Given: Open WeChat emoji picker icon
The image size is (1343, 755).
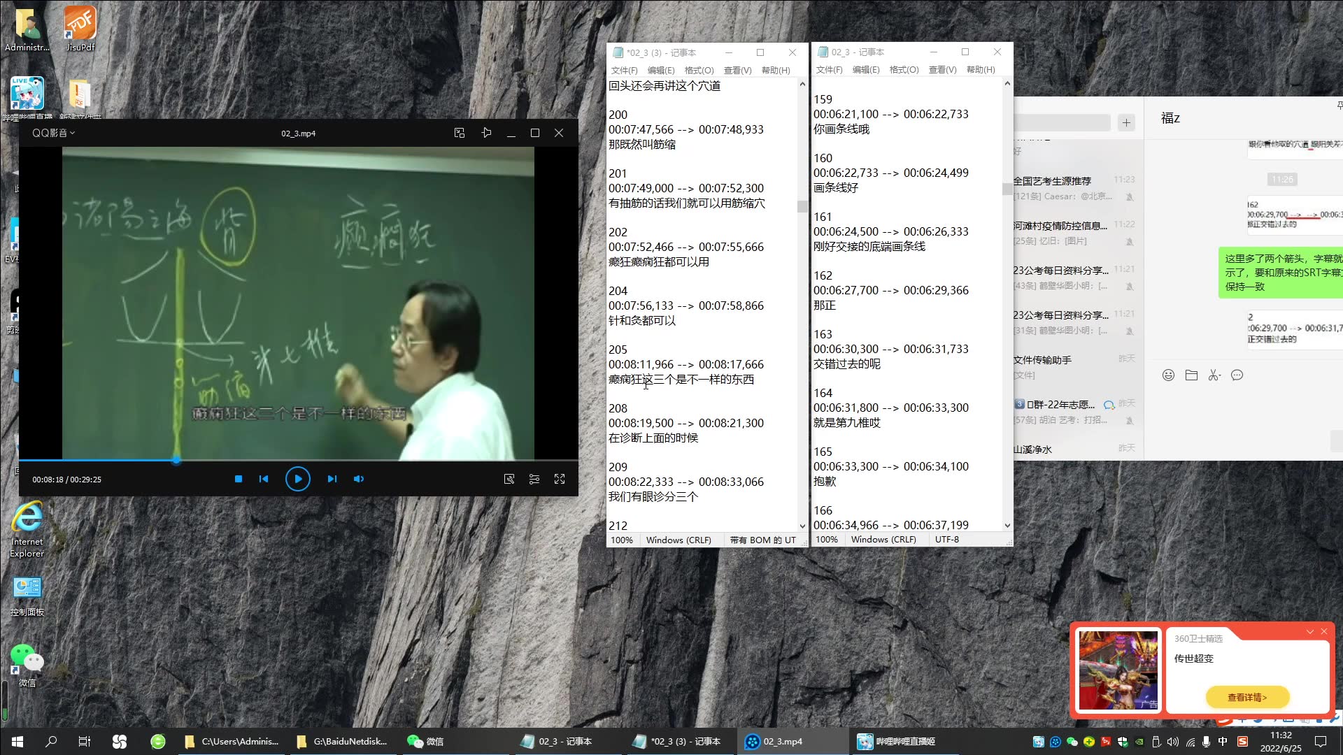Looking at the screenshot, I should (x=1168, y=375).
